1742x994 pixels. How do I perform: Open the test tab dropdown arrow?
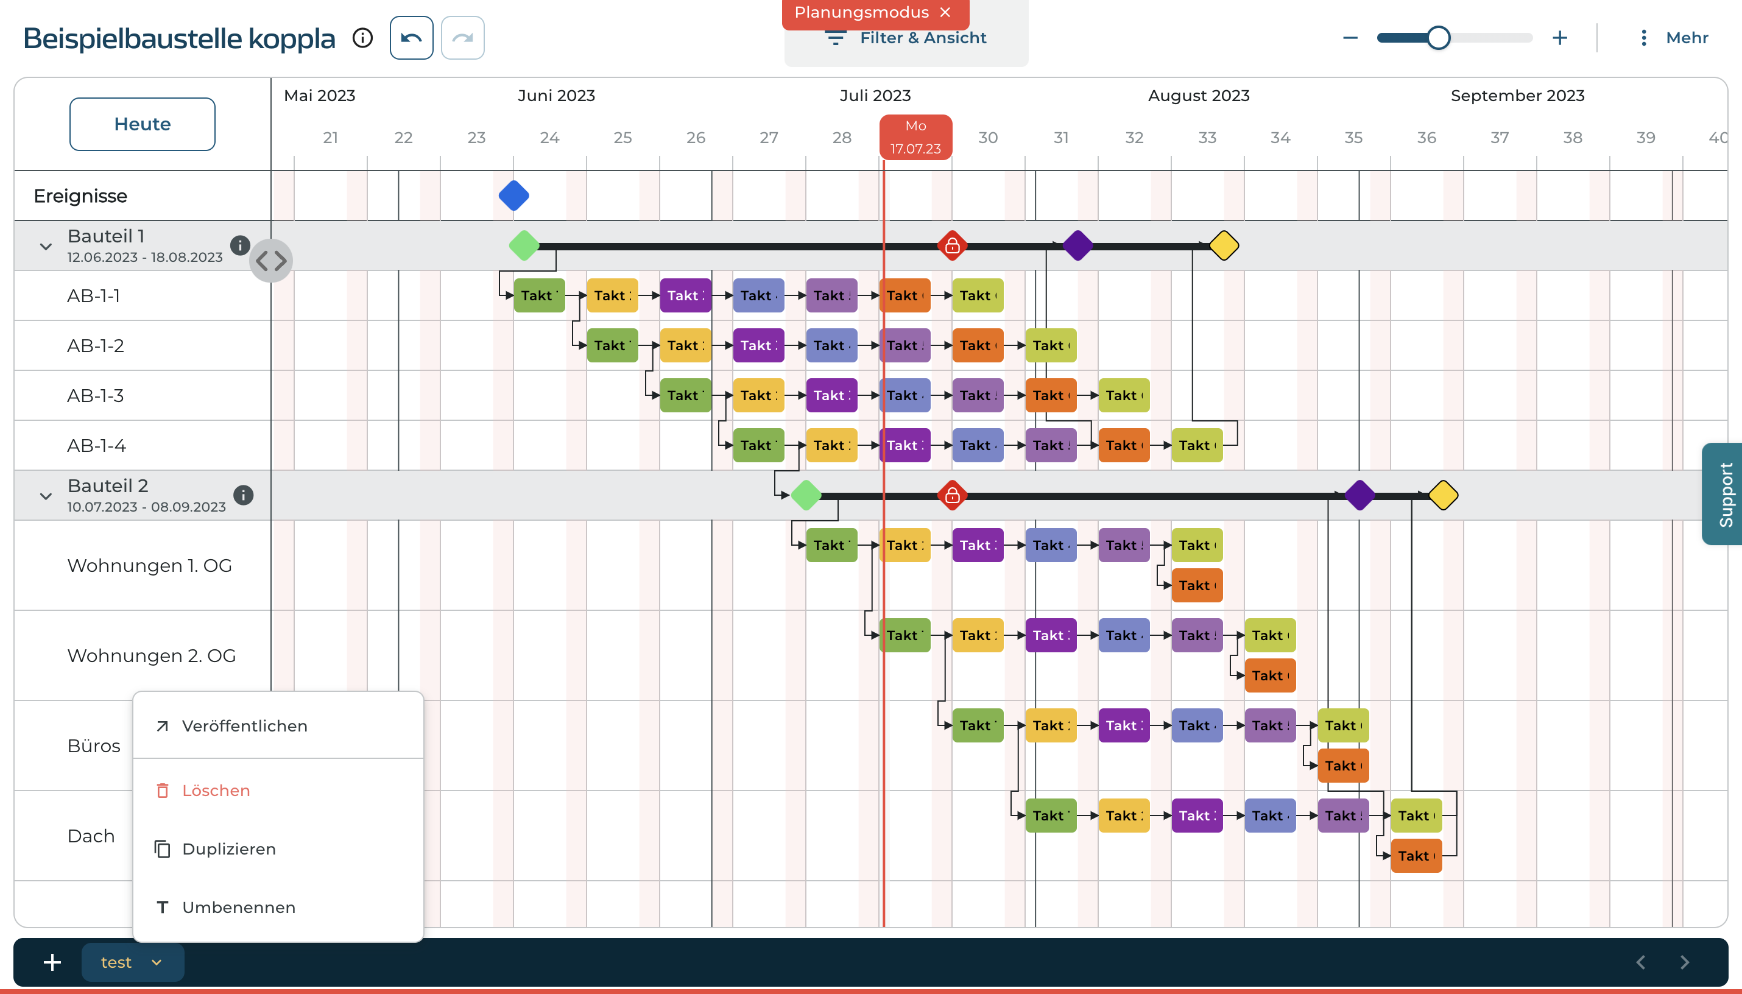(x=157, y=962)
